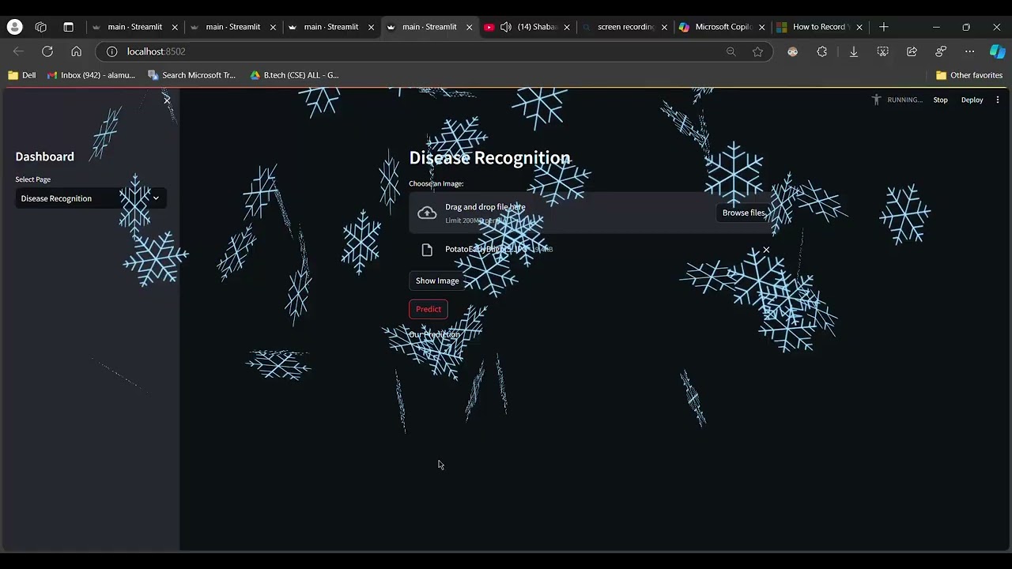Close the active main · Streamlit tab
The height and width of the screenshot is (569, 1012).
(469, 27)
